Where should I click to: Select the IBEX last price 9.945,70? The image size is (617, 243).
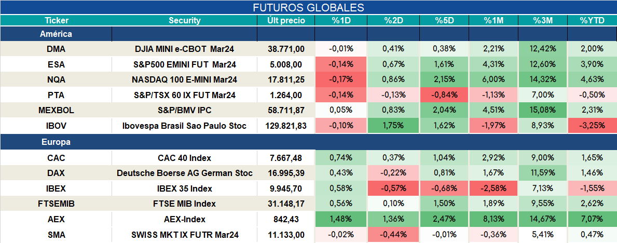pyautogui.click(x=286, y=188)
